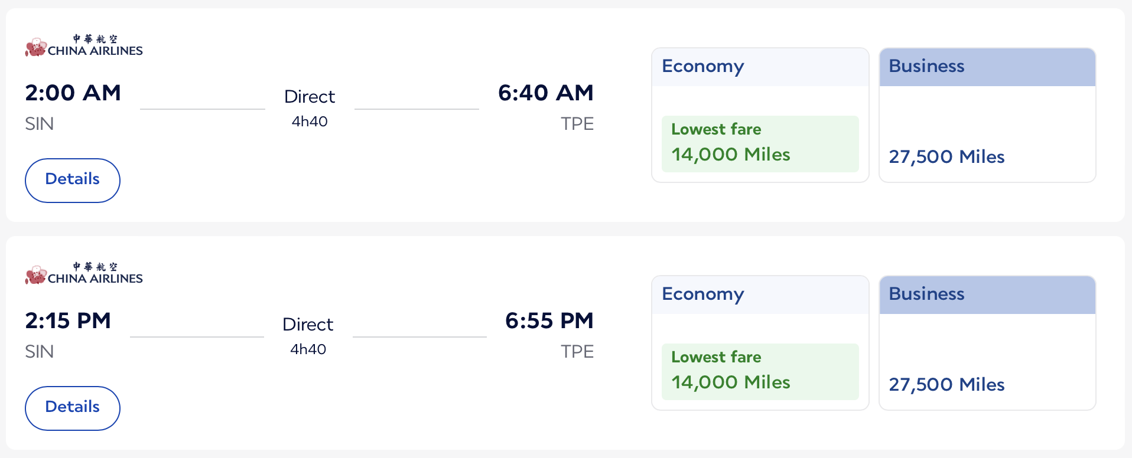Click TPE destination code on first flight
The width and height of the screenshot is (1132, 458).
coord(577,124)
